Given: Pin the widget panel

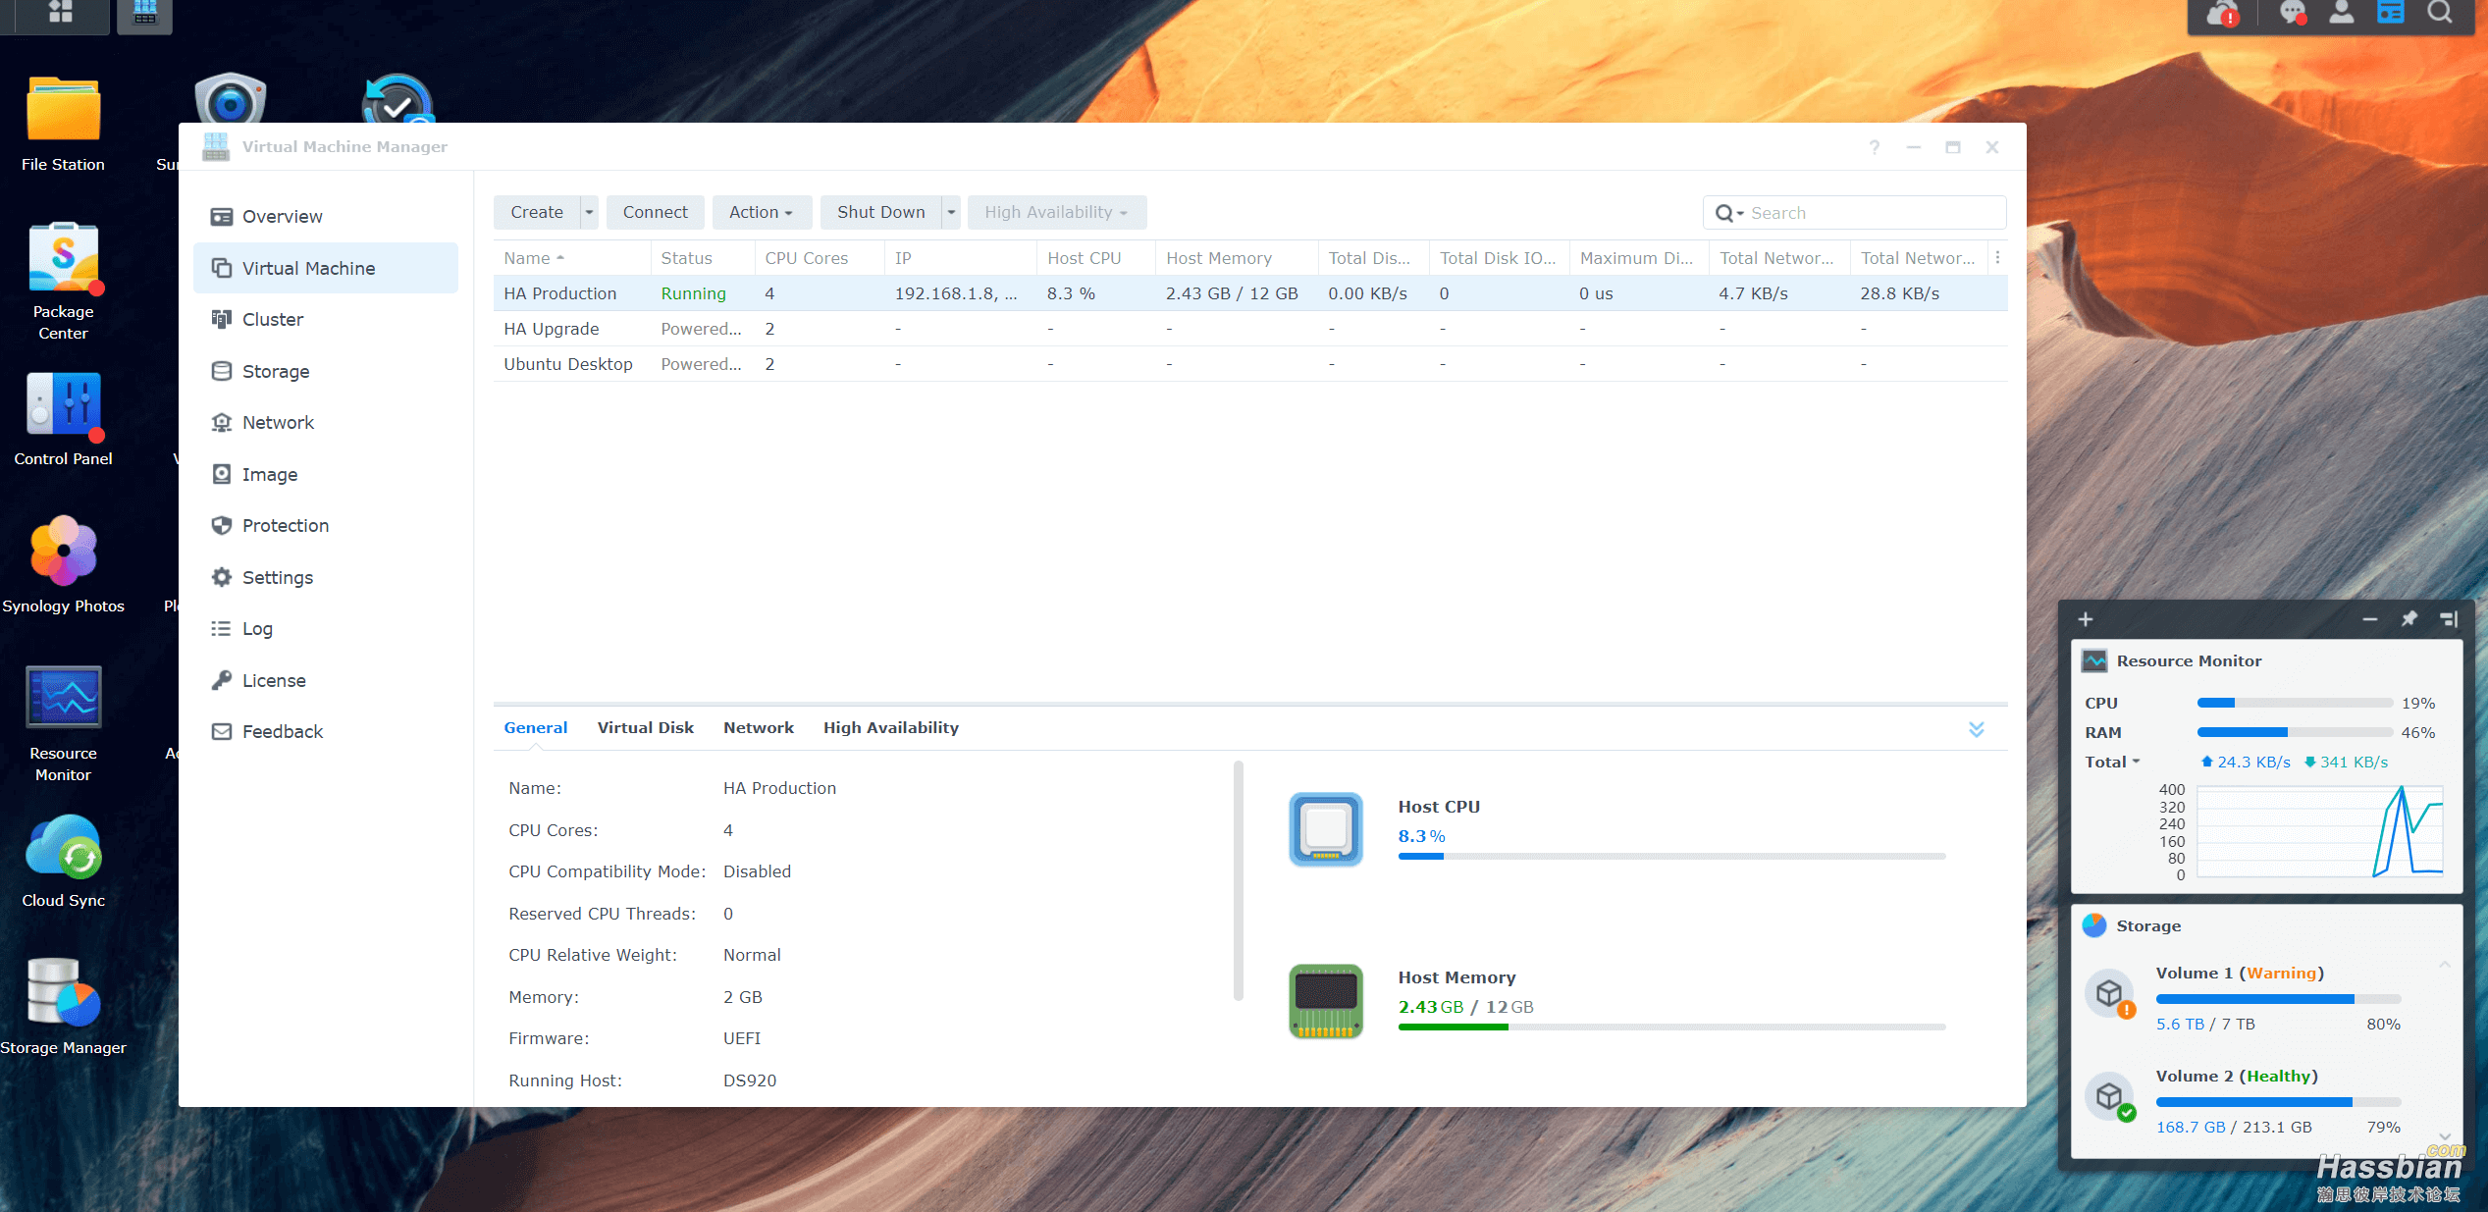Looking at the screenshot, I should (x=2409, y=619).
